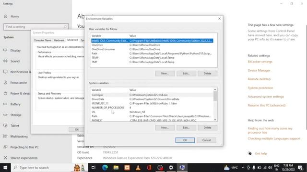Screen dimensions: 307x172
Task: Confirm Environment Variables dialog with OK
Action: click(185, 140)
